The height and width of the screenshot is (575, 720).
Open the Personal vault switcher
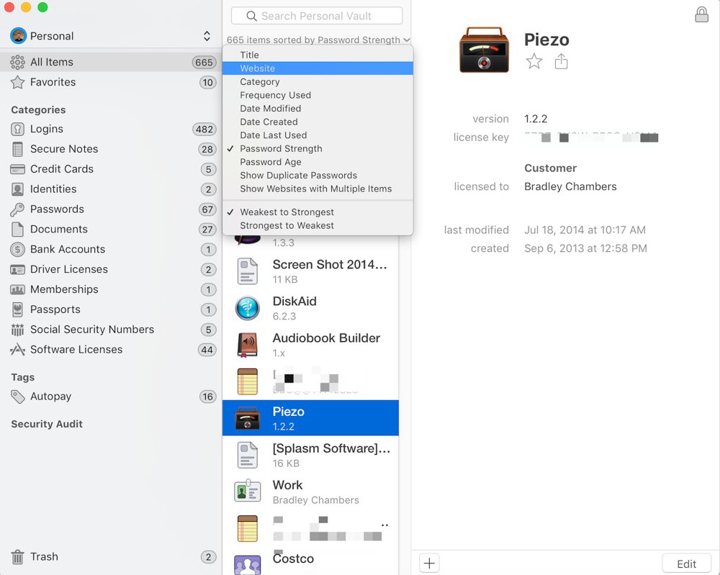coord(110,36)
